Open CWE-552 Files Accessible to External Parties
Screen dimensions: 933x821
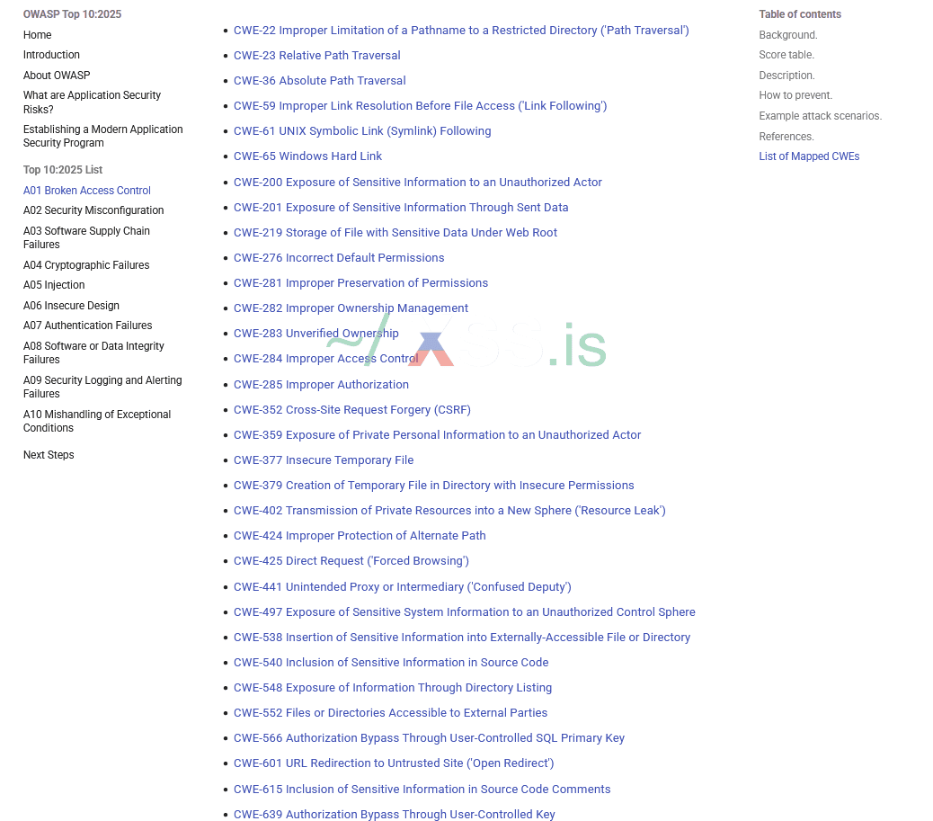pos(390,713)
